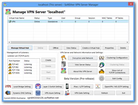Click the globe laptop icon beside Clustering Status
Viewport: 138px width, 105px height.
102,65
